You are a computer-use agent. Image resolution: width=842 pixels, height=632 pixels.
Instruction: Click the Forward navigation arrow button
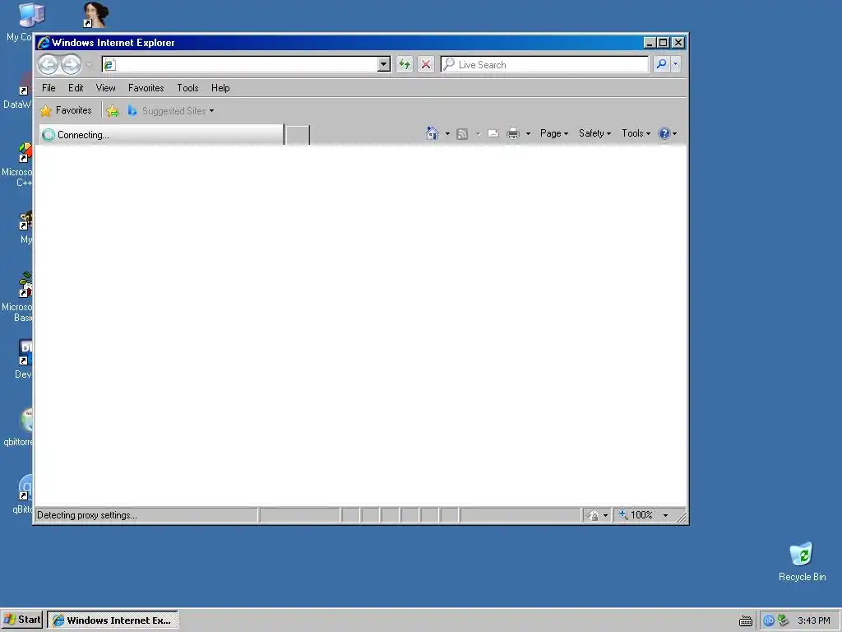point(71,65)
